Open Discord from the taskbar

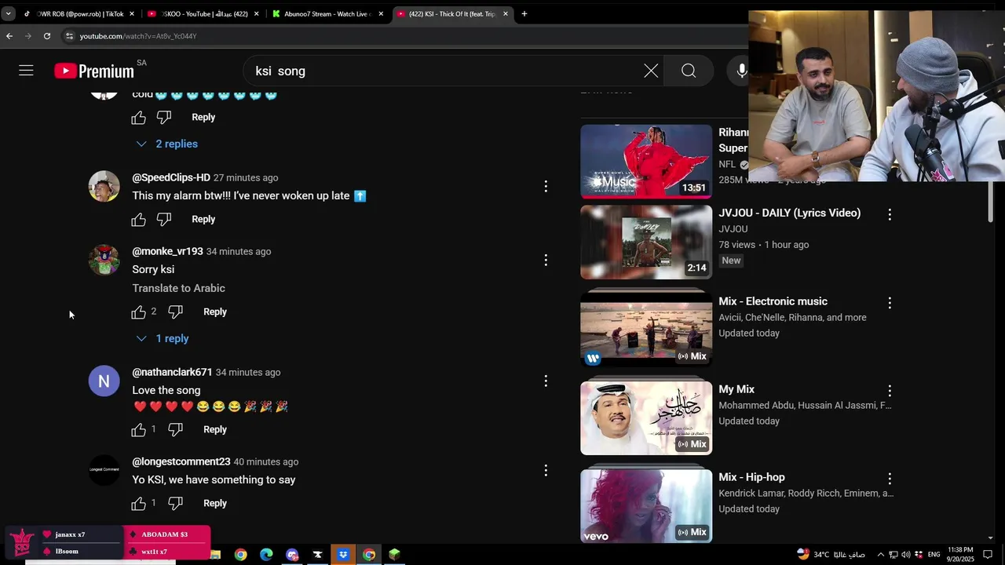pos(292,555)
